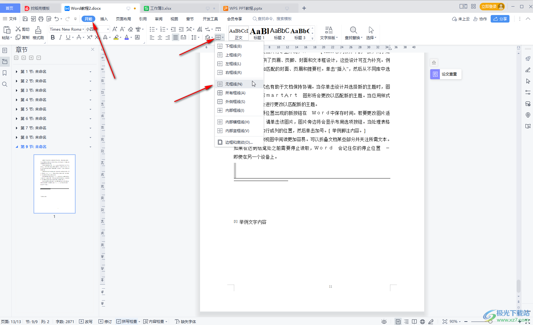Open dropdown arrow for 第 3 节 row

[90, 90]
